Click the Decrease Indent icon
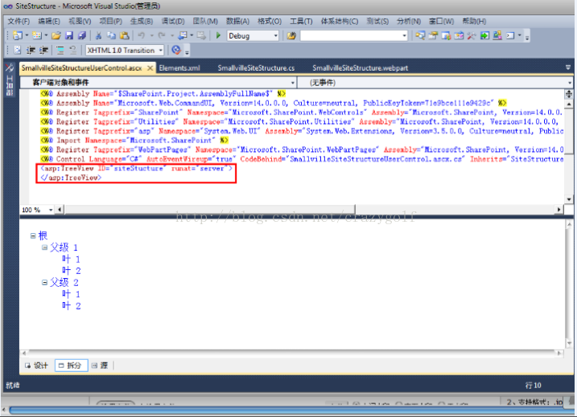Image resolution: width=577 pixels, height=417 pixels. click(x=31, y=50)
